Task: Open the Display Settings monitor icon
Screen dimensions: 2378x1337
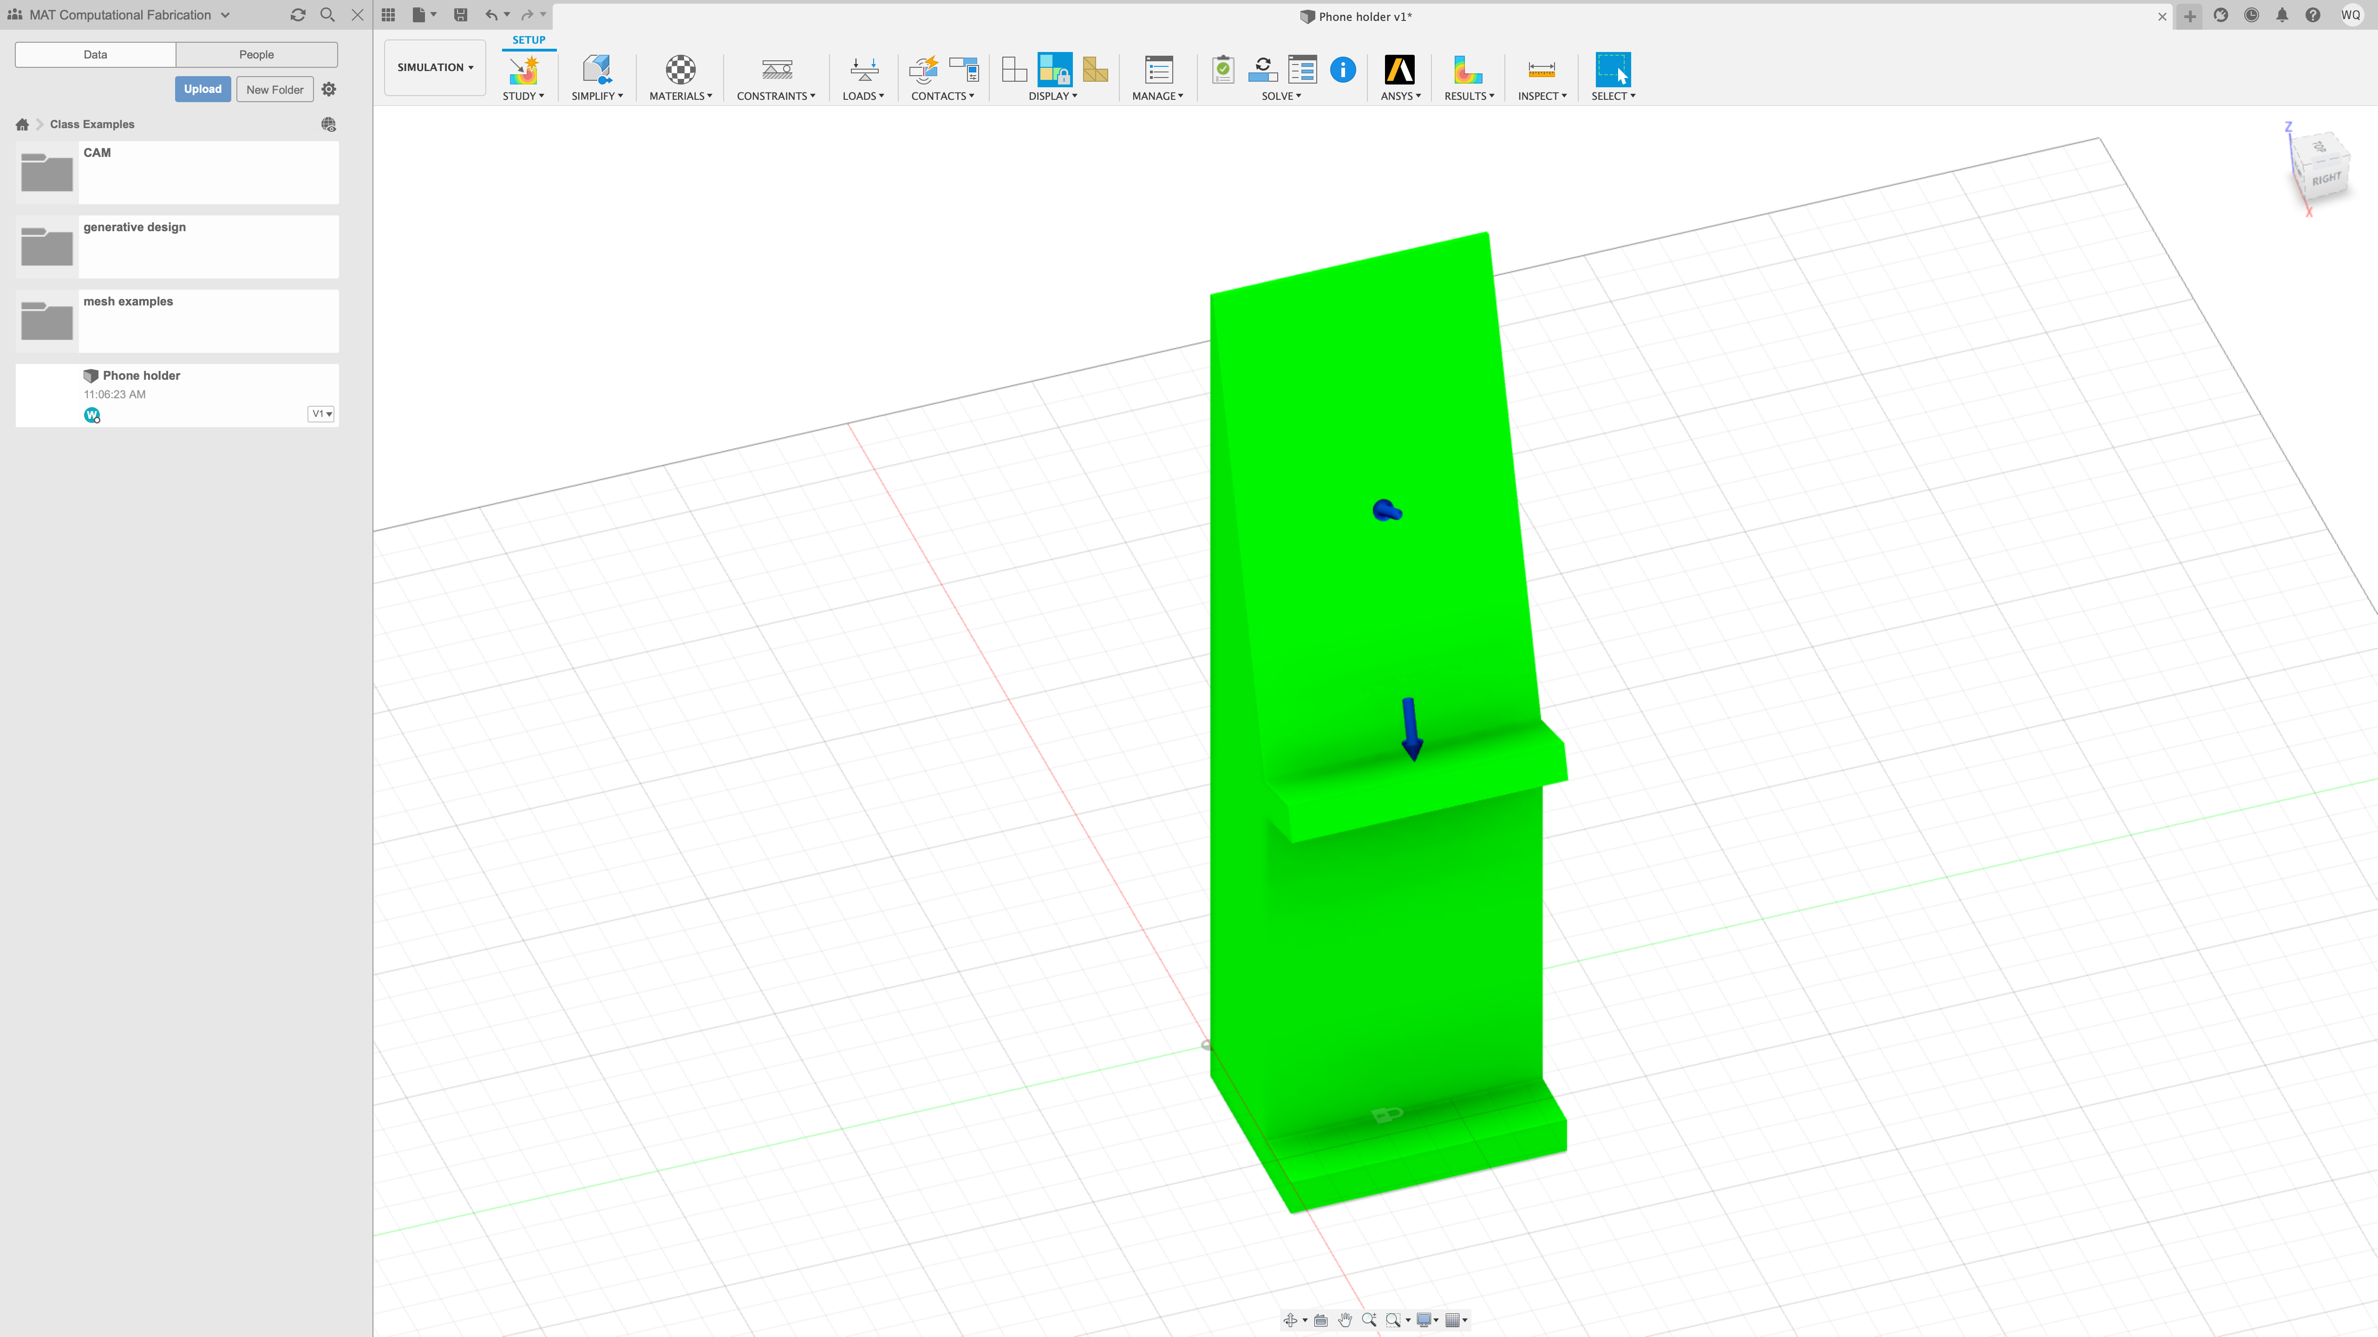Action: click(1424, 1320)
